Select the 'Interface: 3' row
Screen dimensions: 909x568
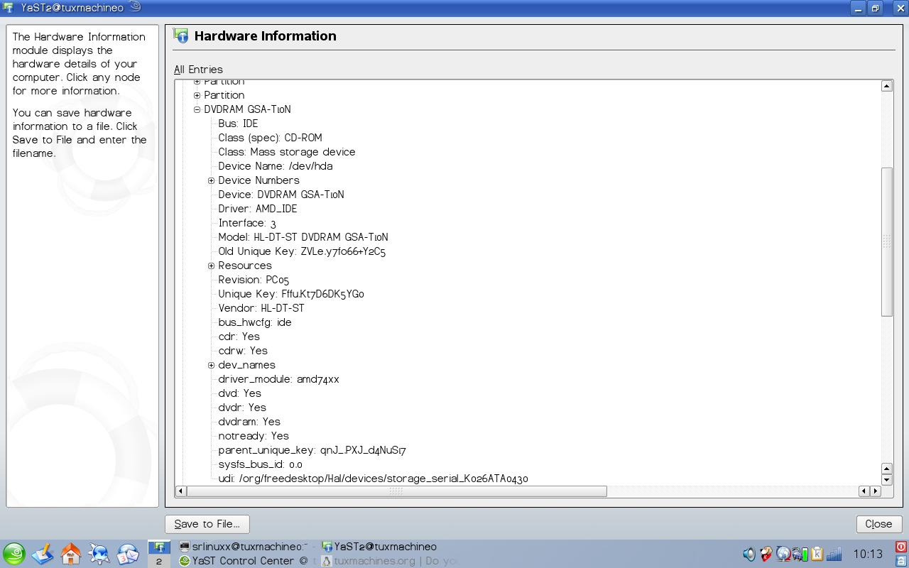(x=246, y=223)
